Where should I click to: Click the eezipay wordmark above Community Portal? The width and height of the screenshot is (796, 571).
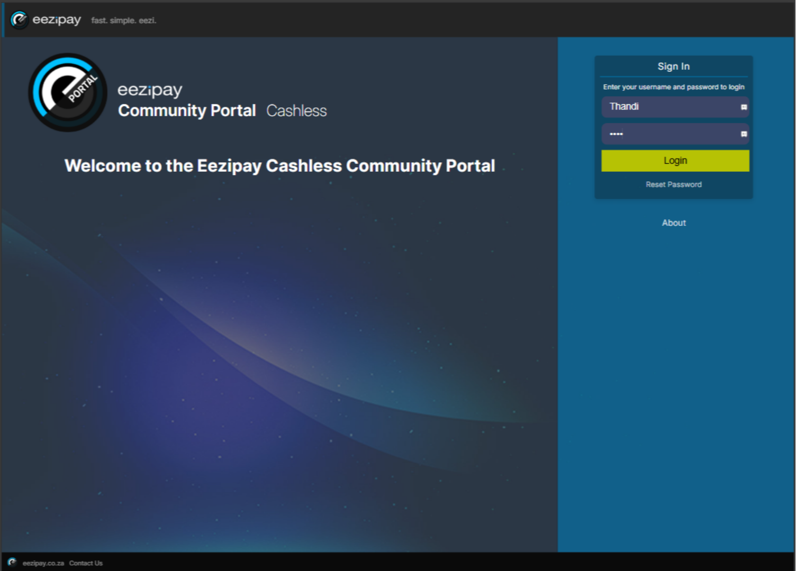click(150, 90)
